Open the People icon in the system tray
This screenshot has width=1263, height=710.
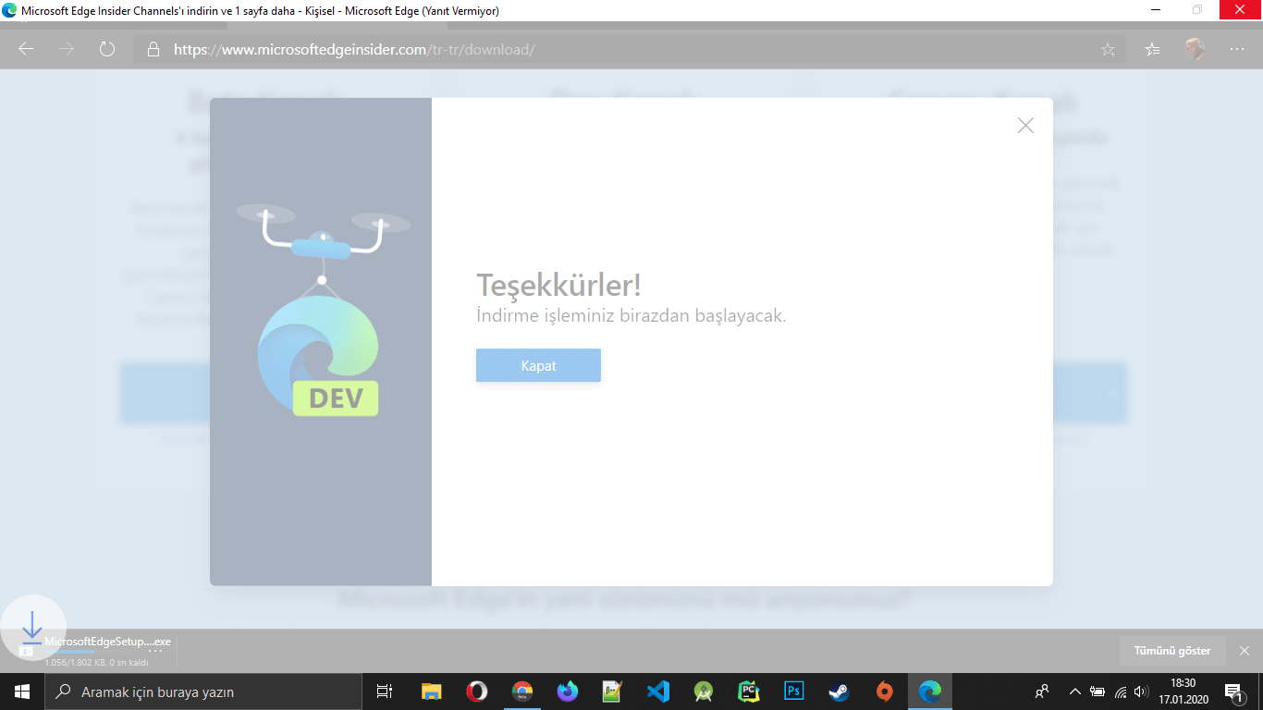click(1042, 692)
